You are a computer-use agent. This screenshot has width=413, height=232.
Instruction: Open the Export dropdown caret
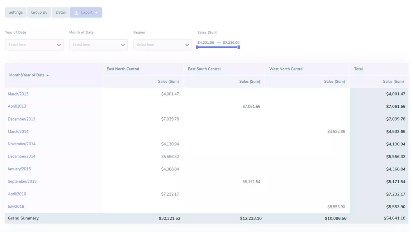[96, 13]
